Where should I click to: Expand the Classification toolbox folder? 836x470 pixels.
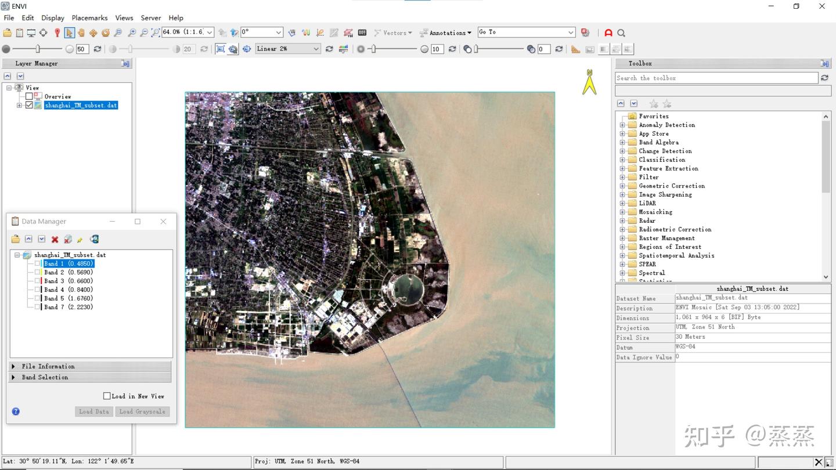pos(622,160)
